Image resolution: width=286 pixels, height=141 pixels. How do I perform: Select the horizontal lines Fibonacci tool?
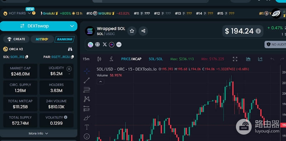pyautogui.click(x=87, y=90)
